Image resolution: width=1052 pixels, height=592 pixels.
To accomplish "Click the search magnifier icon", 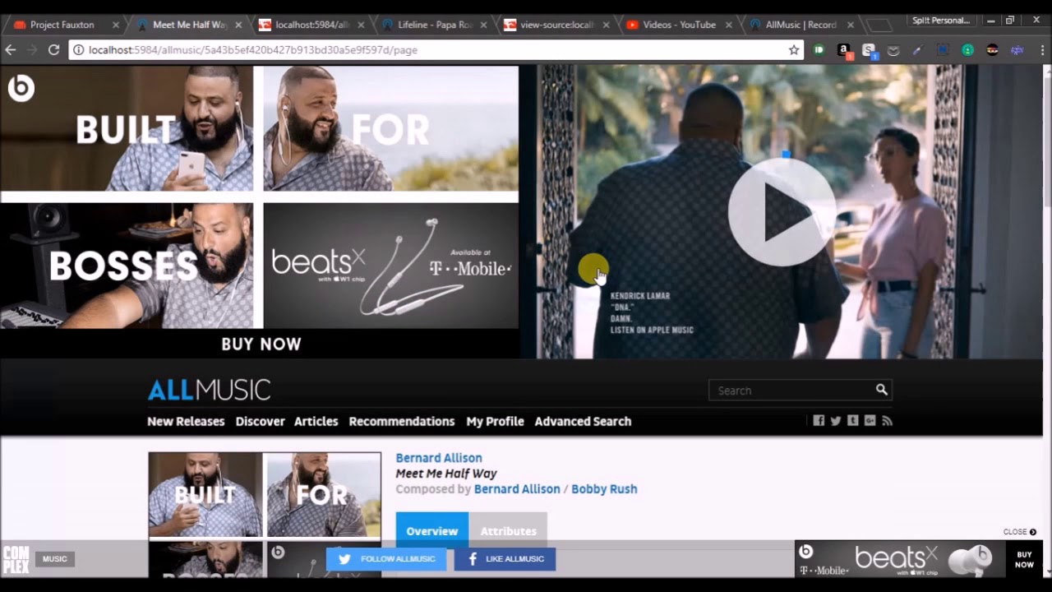I will click(x=881, y=390).
